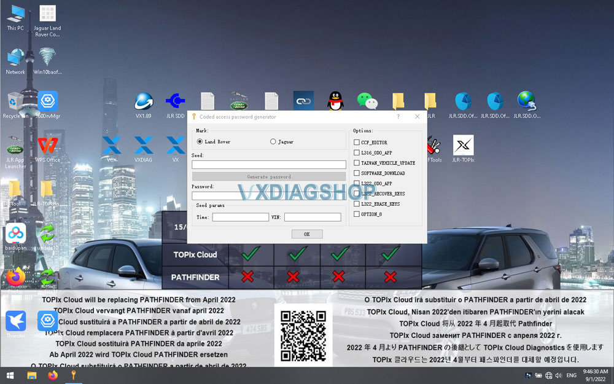Open the Network desktop icon
This screenshot has width=614, height=384.
click(x=15, y=61)
